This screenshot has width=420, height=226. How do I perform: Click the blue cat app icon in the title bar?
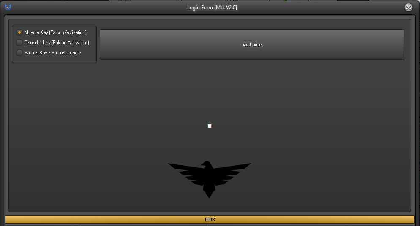8,7
